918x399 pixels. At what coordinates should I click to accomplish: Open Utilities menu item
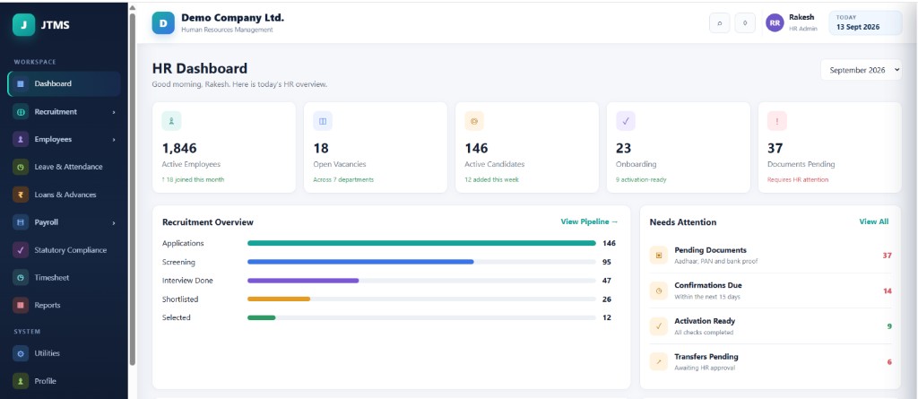pyautogui.click(x=65, y=354)
